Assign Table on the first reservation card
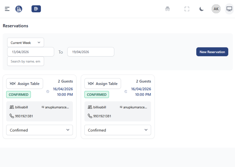The image size is (235, 167). (x=25, y=84)
